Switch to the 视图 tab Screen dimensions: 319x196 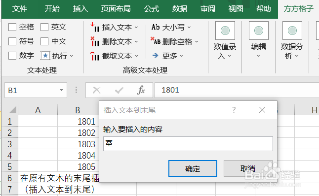[x=236, y=9]
